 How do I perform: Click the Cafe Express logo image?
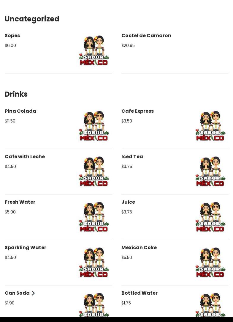click(210, 126)
